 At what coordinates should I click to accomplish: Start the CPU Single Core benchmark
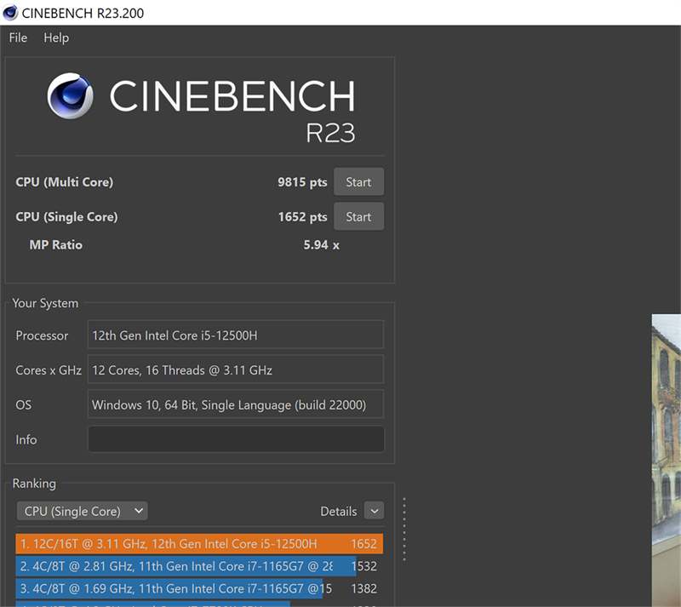[358, 216]
